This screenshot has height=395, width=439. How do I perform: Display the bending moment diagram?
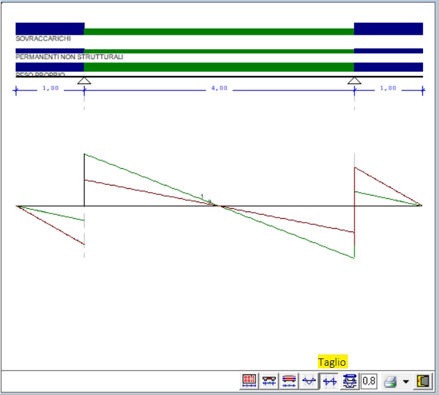[x=309, y=381]
